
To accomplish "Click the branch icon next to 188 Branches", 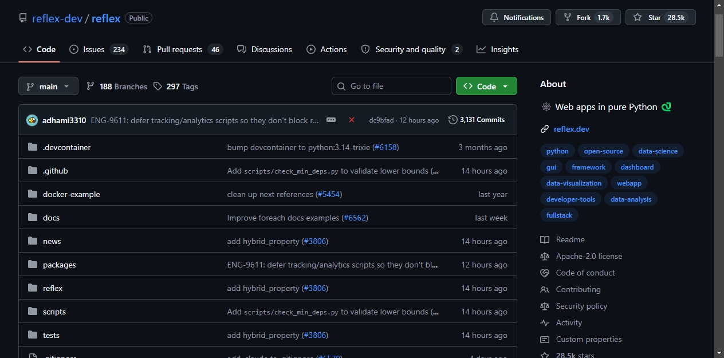I will click(91, 86).
